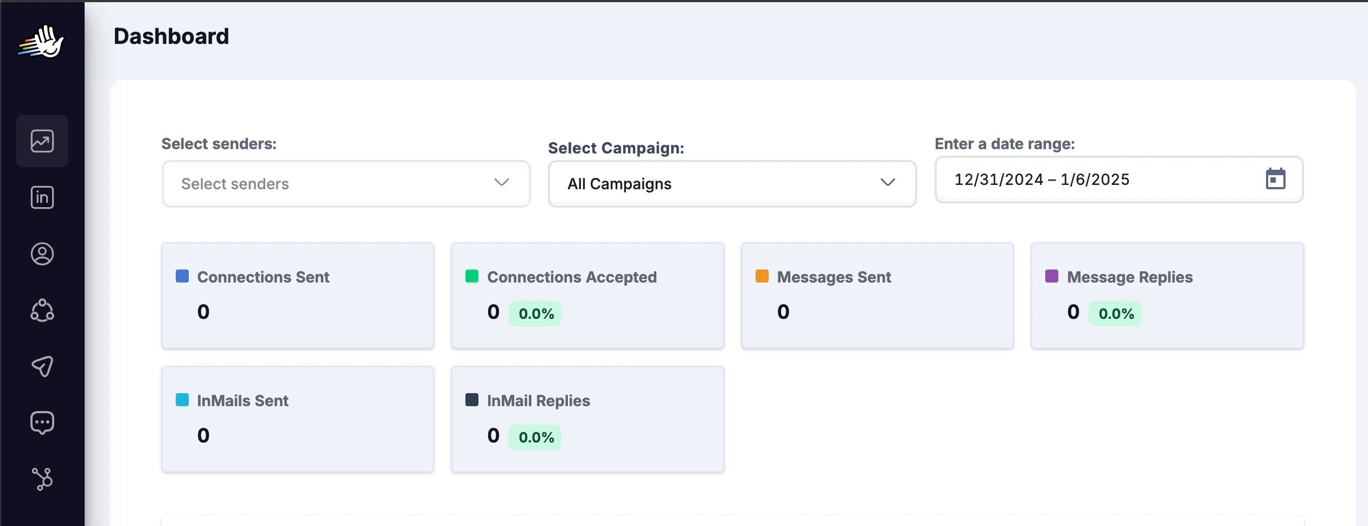Open the messages chat bubble icon
This screenshot has height=526, width=1368.
point(42,422)
